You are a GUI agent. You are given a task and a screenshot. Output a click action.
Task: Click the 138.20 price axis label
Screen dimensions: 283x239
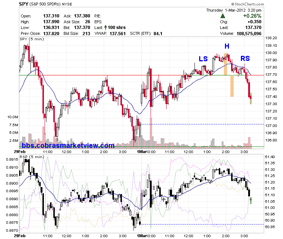(x=271, y=38)
